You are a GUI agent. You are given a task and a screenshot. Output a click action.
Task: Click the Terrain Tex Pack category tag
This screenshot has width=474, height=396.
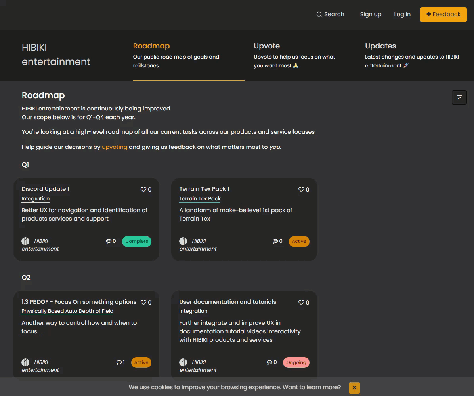[x=200, y=198]
